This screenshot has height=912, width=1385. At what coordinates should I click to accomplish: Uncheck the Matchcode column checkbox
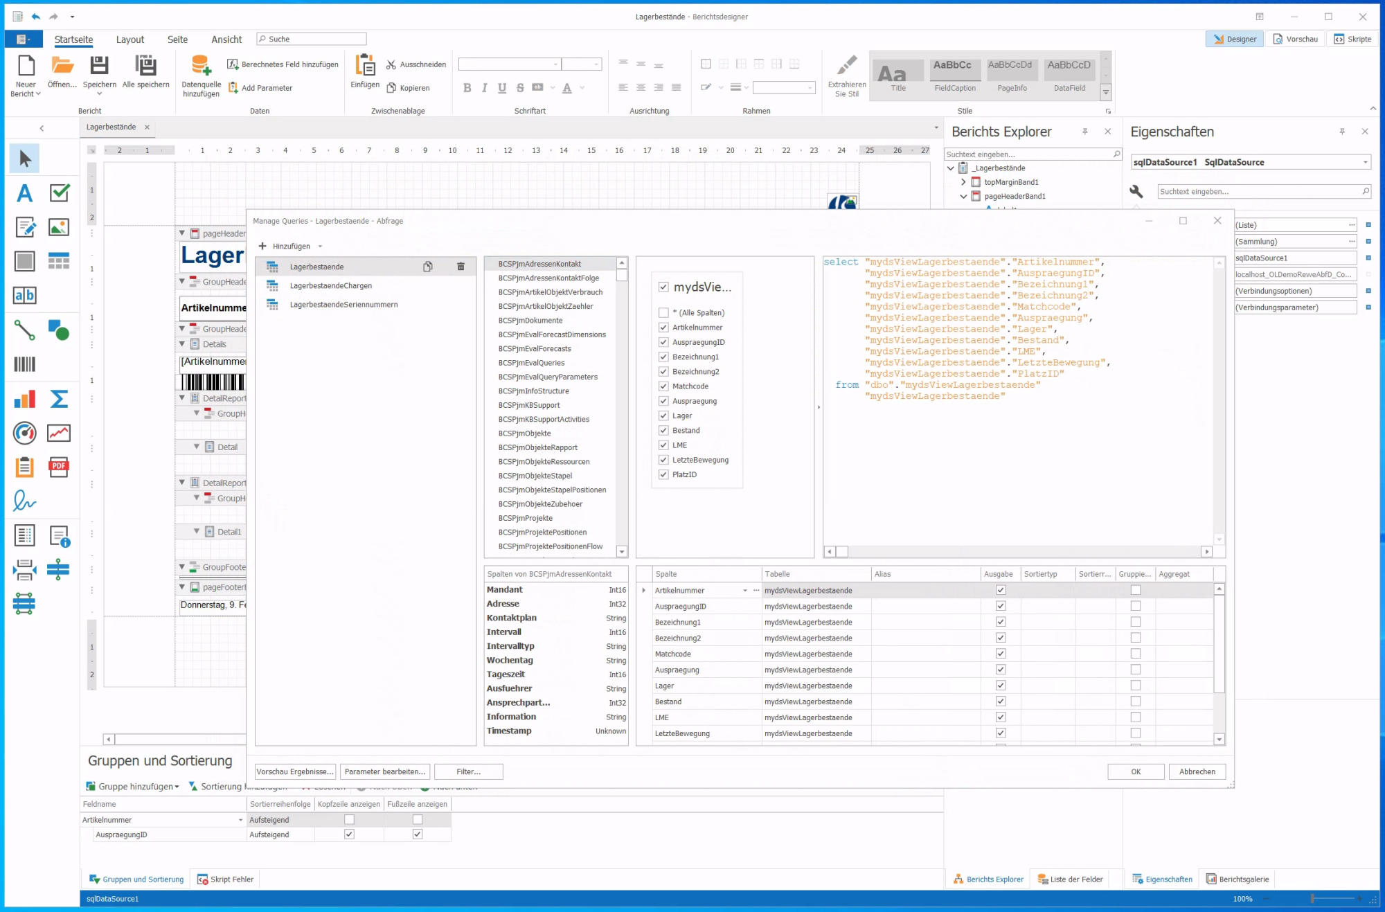coord(663,386)
